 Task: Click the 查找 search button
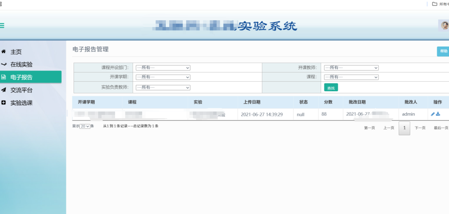pos(331,88)
